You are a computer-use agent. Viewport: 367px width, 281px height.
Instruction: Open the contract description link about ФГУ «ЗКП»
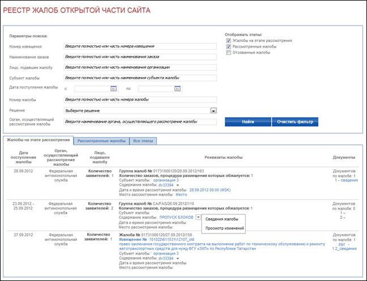coord(222,246)
